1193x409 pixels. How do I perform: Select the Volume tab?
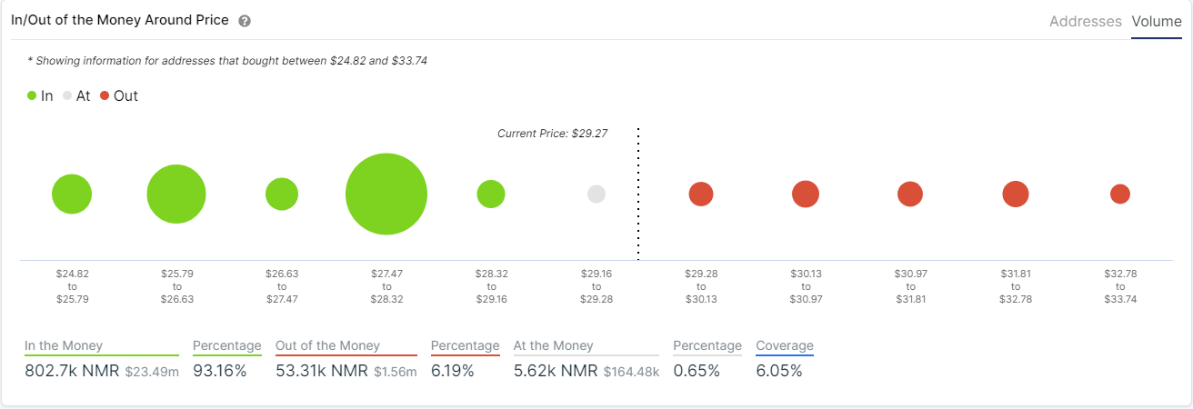[x=1157, y=21]
